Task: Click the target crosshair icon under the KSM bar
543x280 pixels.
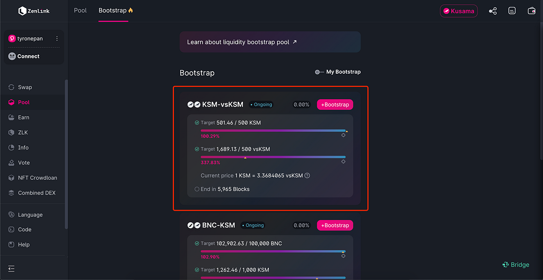Action: pyautogui.click(x=343, y=135)
